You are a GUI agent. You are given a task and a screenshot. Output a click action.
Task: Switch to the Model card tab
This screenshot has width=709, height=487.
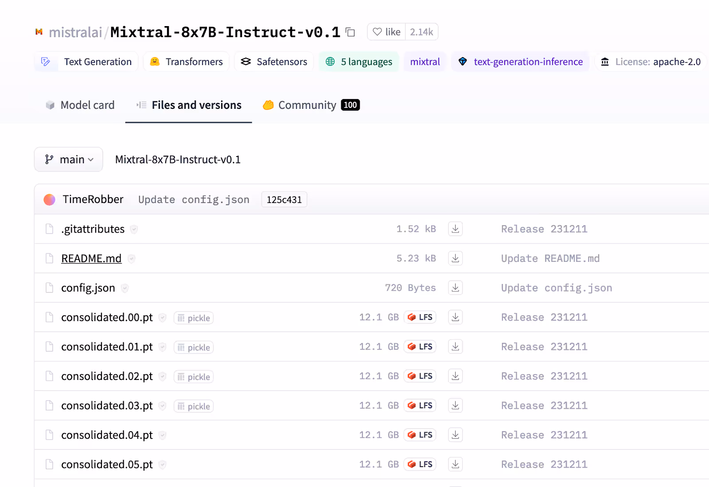(80, 105)
